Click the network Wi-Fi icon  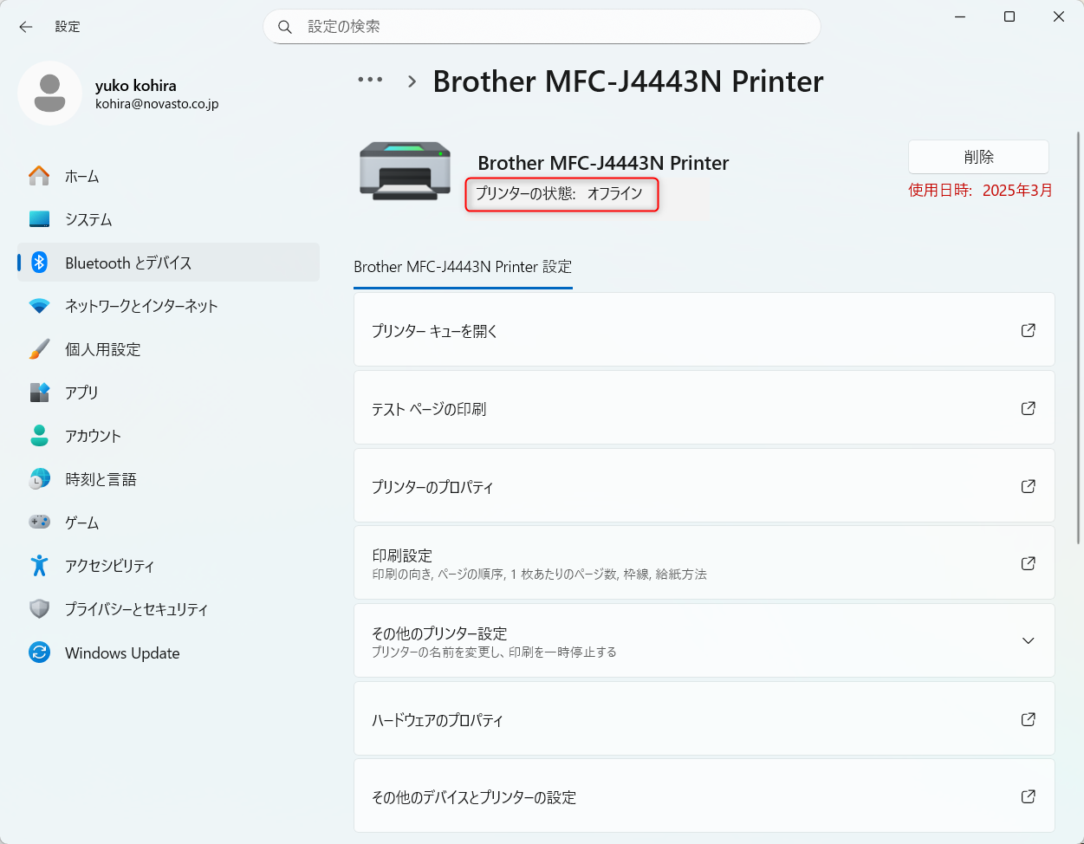39,306
